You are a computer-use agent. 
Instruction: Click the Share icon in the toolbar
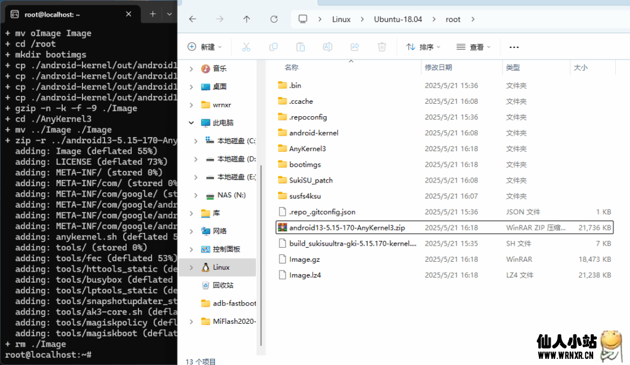355,47
